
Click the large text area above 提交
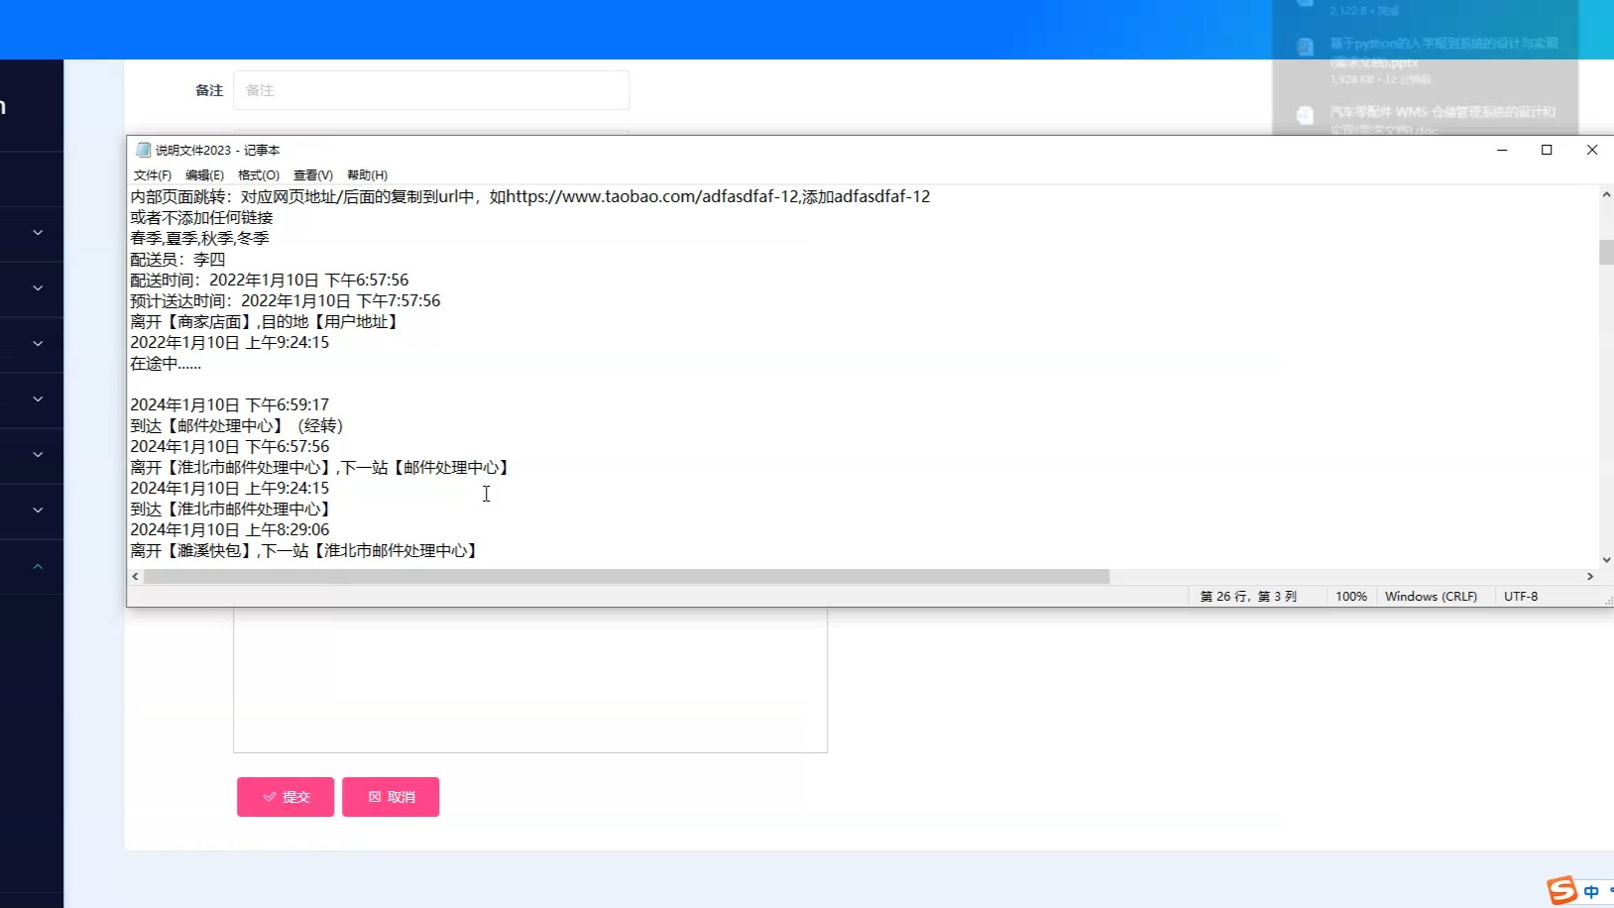[x=530, y=680]
